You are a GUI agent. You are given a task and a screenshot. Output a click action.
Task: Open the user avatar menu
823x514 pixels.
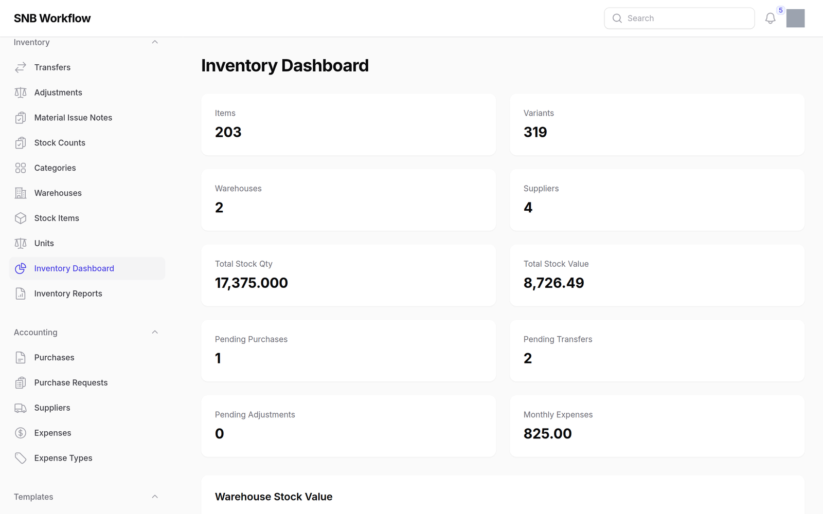pyautogui.click(x=795, y=19)
